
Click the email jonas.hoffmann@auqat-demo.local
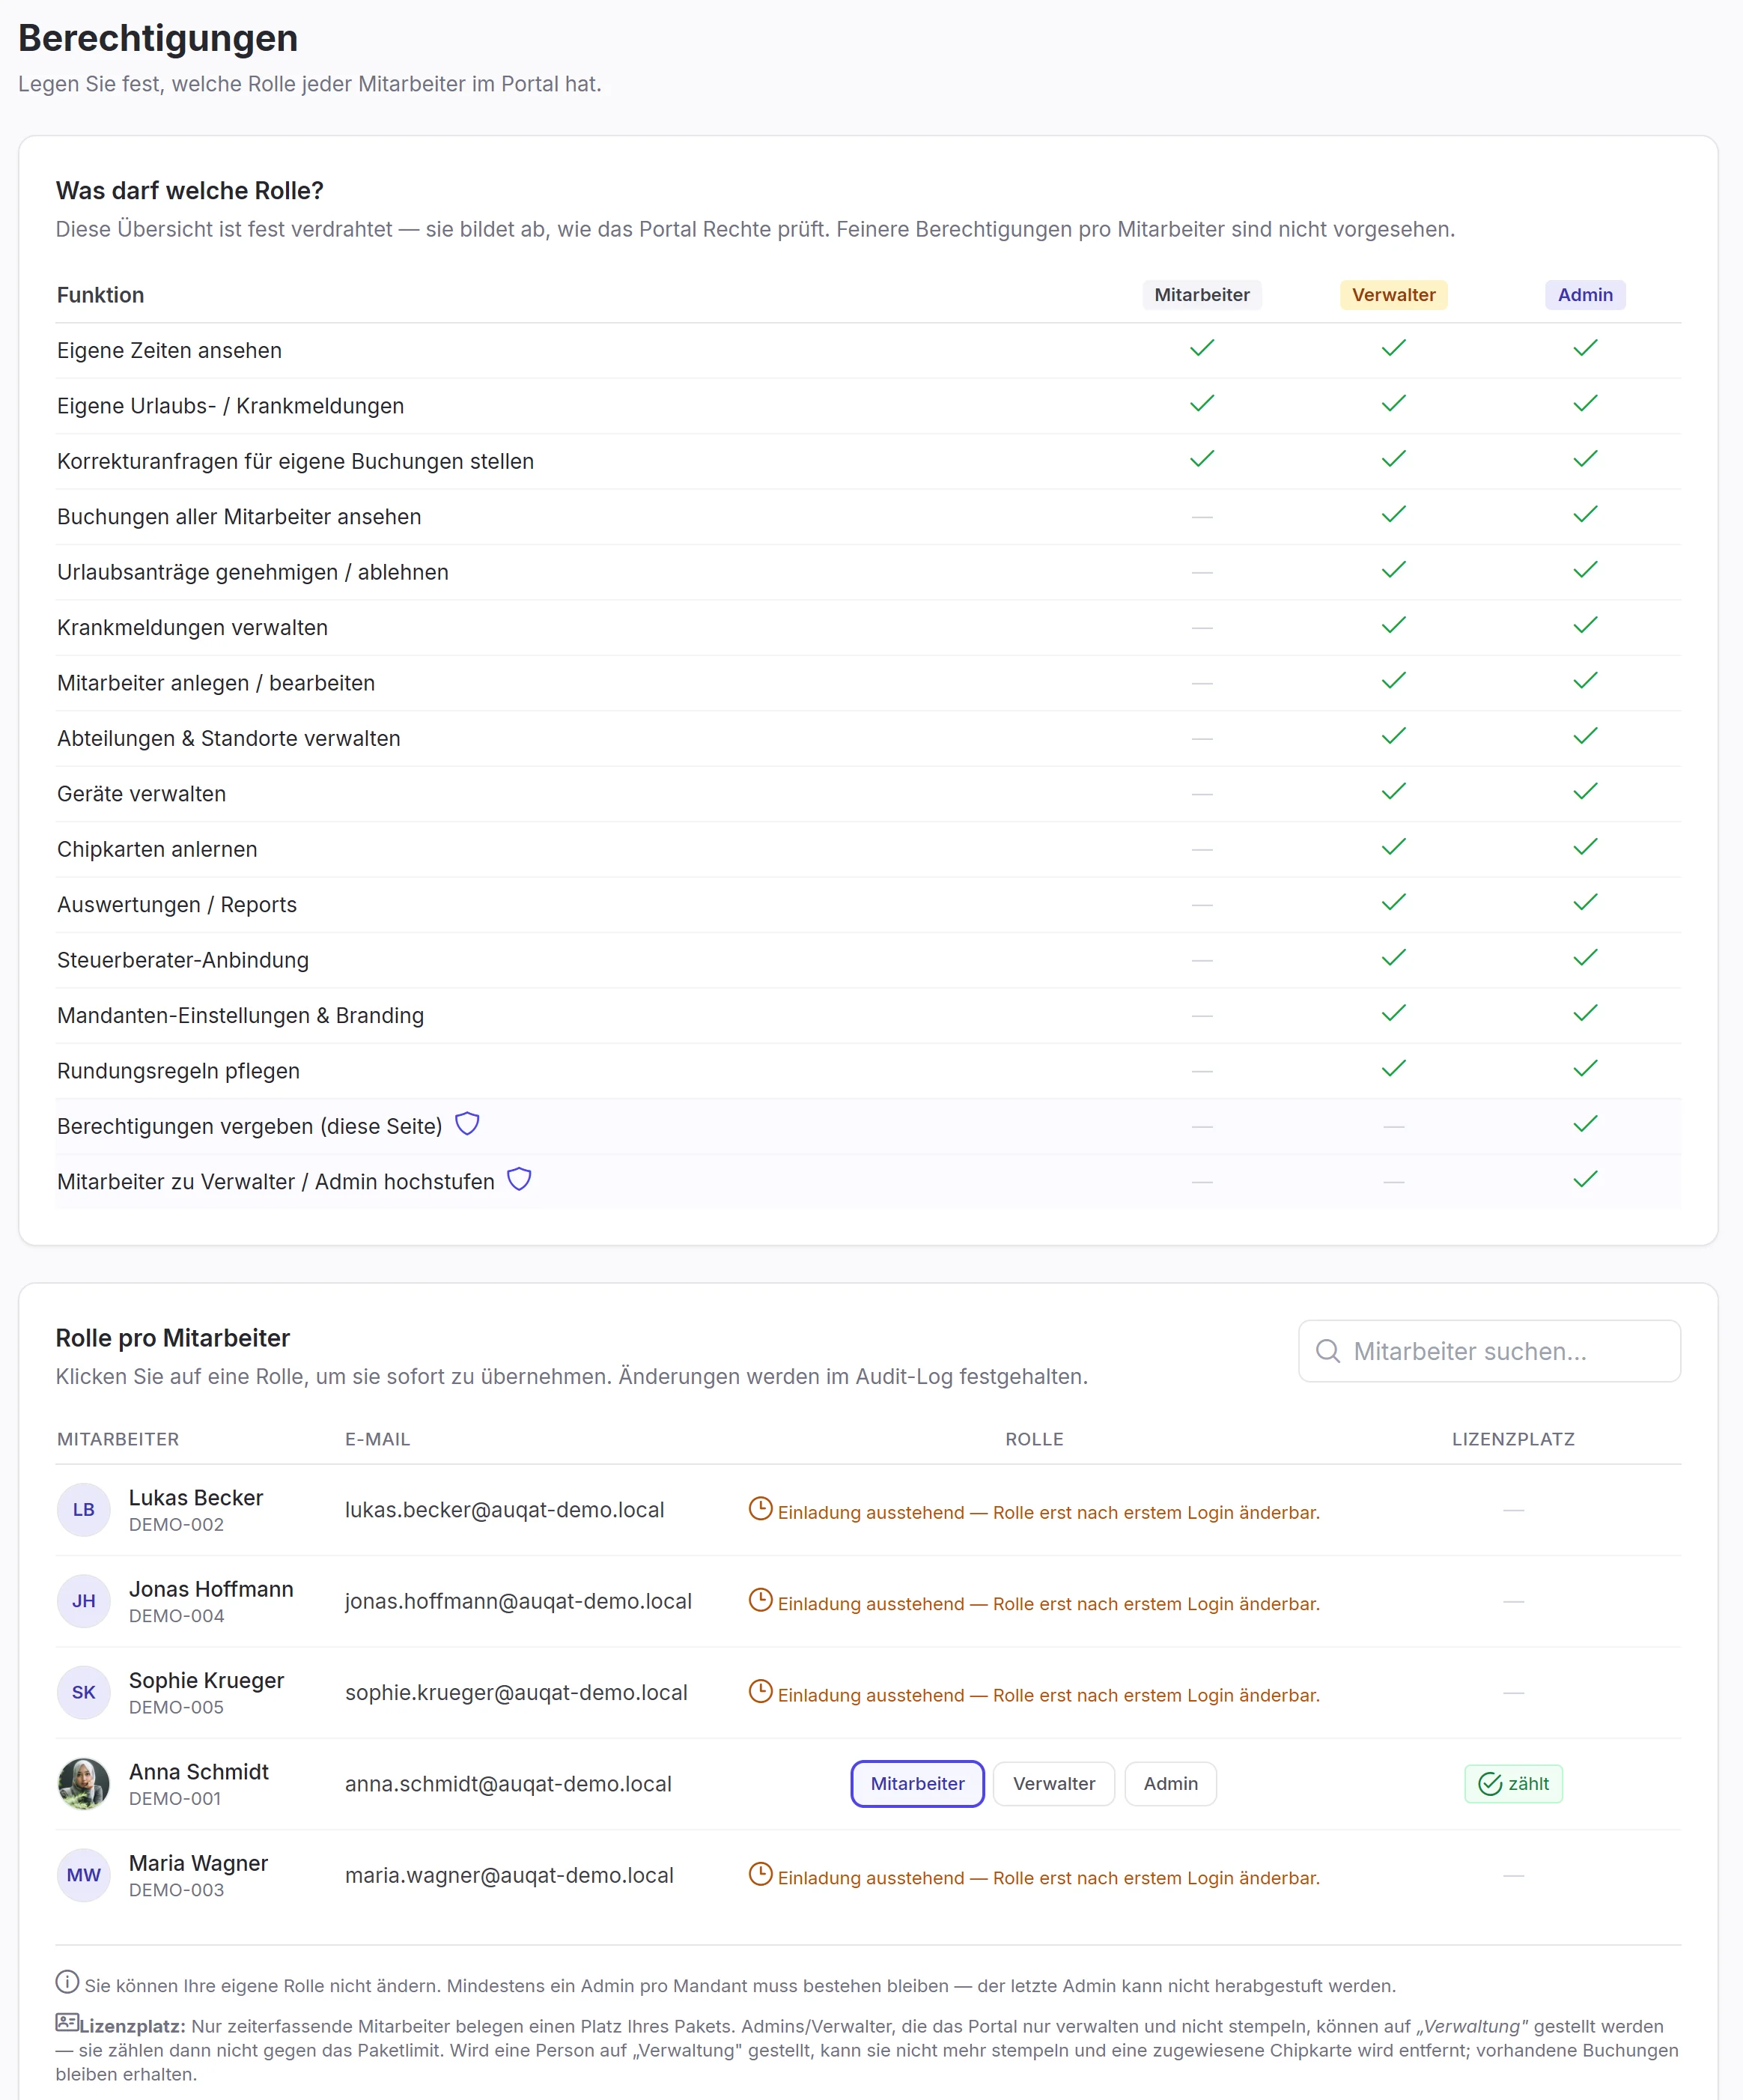click(519, 1601)
